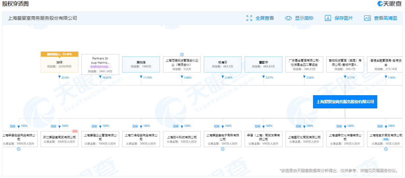The height and width of the screenshot is (178, 405).
Task: Click the central blue 上海爱婴室商务服务股份有限公司 node
Action: (345, 102)
